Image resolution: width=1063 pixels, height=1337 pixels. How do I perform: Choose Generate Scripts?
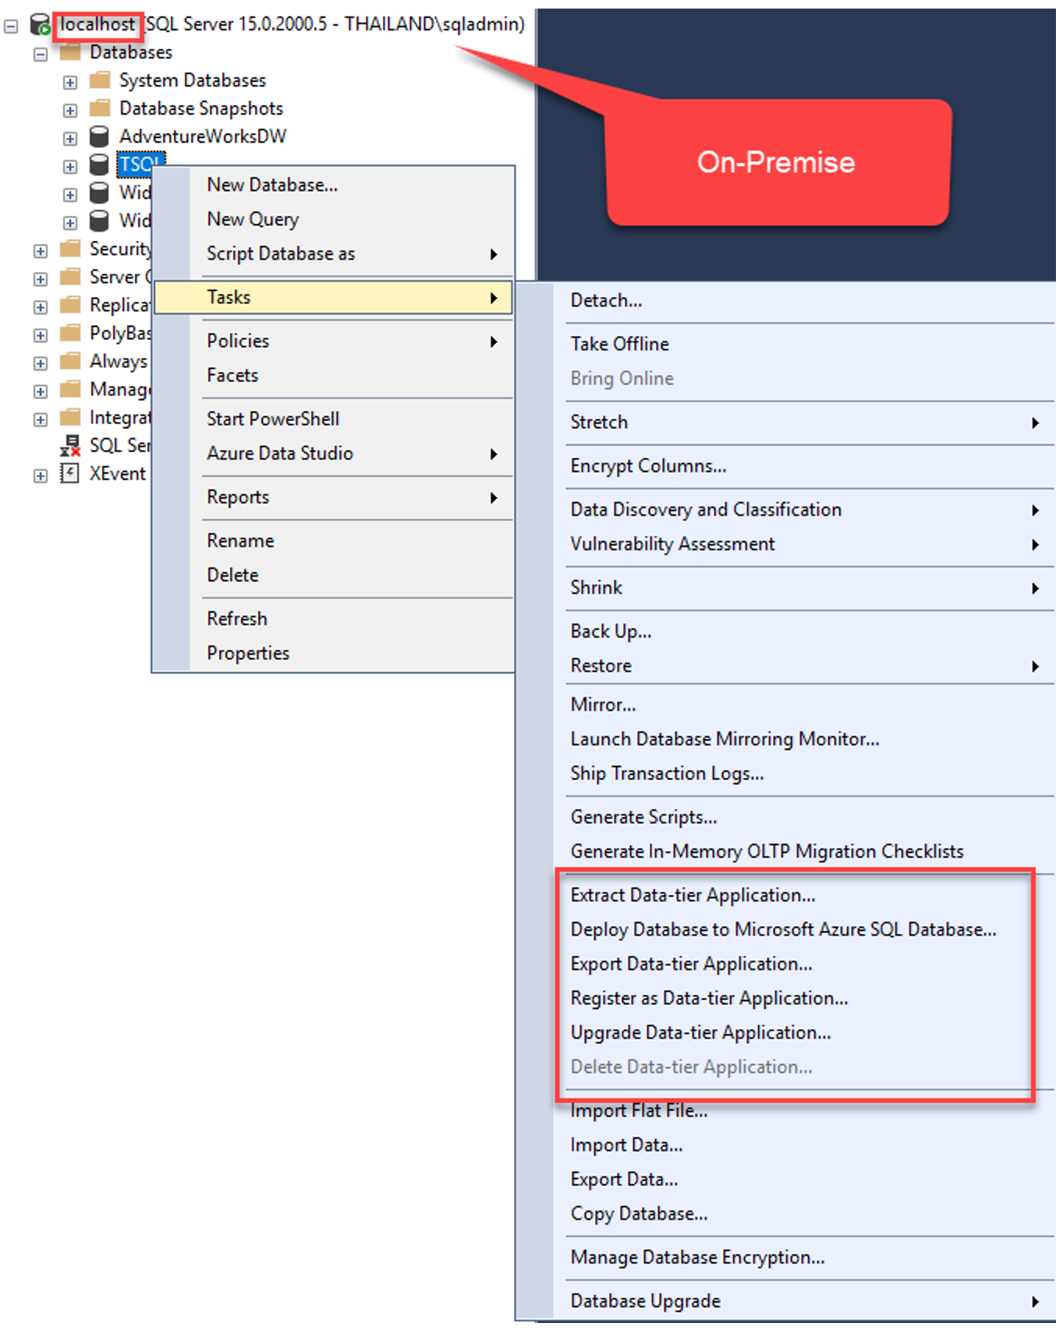click(785, 816)
